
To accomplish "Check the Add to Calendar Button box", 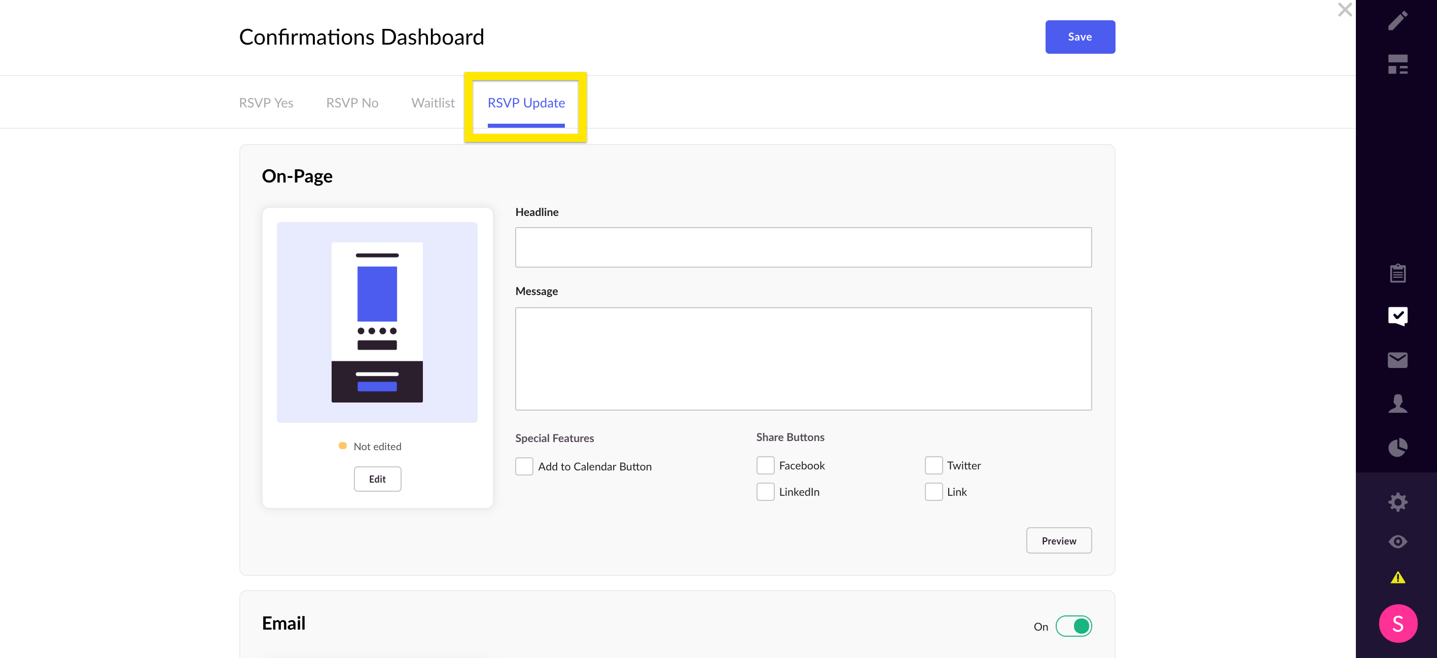I will (524, 466).
